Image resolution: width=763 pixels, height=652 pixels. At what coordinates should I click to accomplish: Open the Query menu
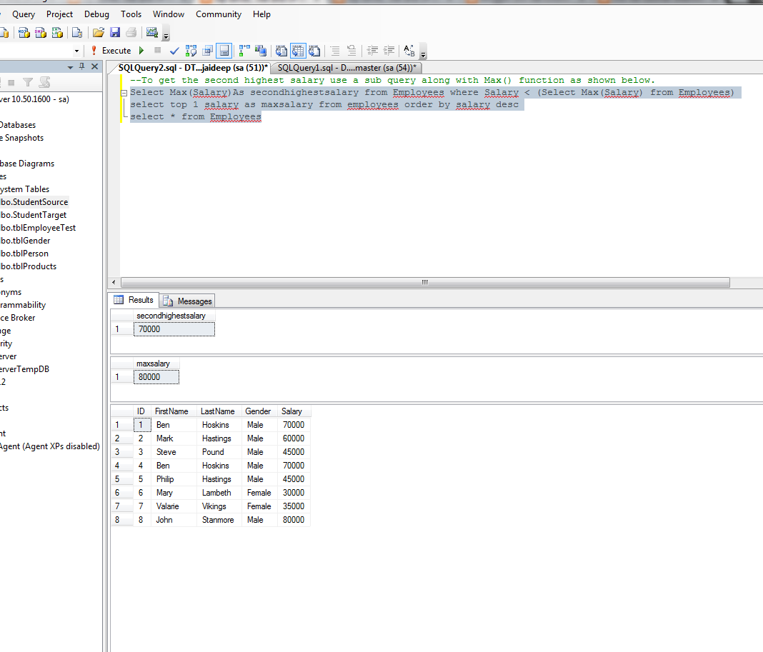pyautogui.click(x=24, y=14)
